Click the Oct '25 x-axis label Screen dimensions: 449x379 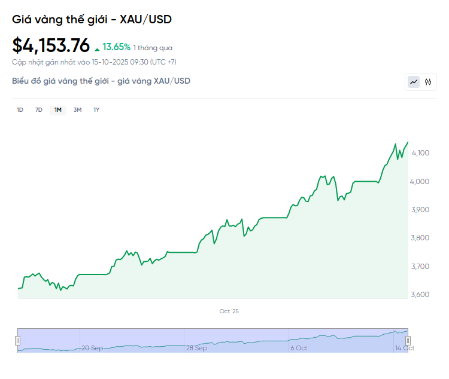[229, 311]
